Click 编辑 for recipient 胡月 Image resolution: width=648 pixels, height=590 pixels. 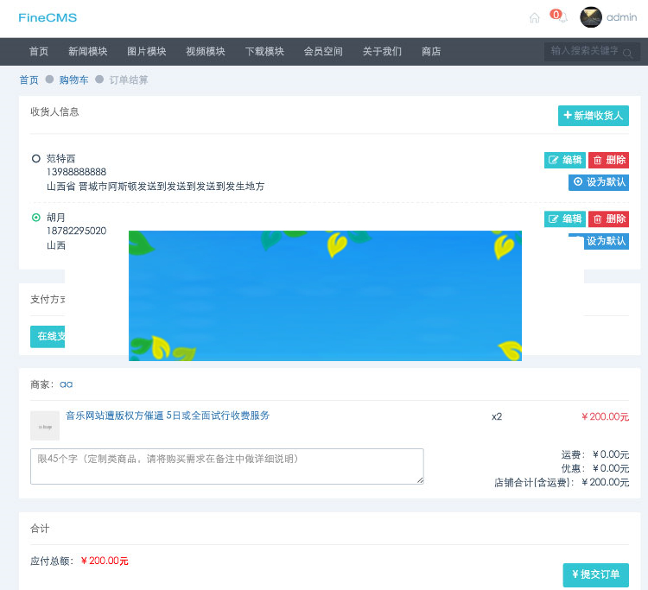coord(564,219)
